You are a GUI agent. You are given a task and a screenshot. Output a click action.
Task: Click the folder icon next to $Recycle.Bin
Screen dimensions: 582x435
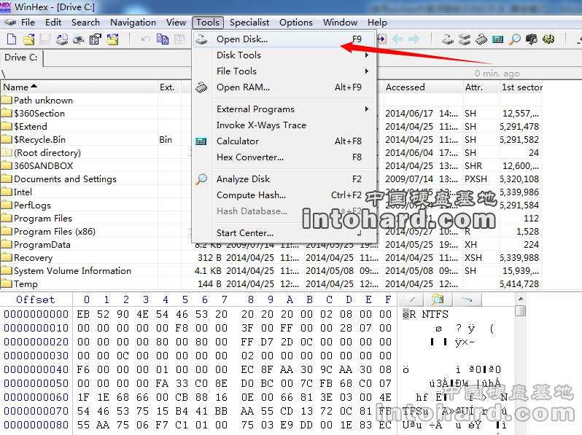(x=7, y=139)
